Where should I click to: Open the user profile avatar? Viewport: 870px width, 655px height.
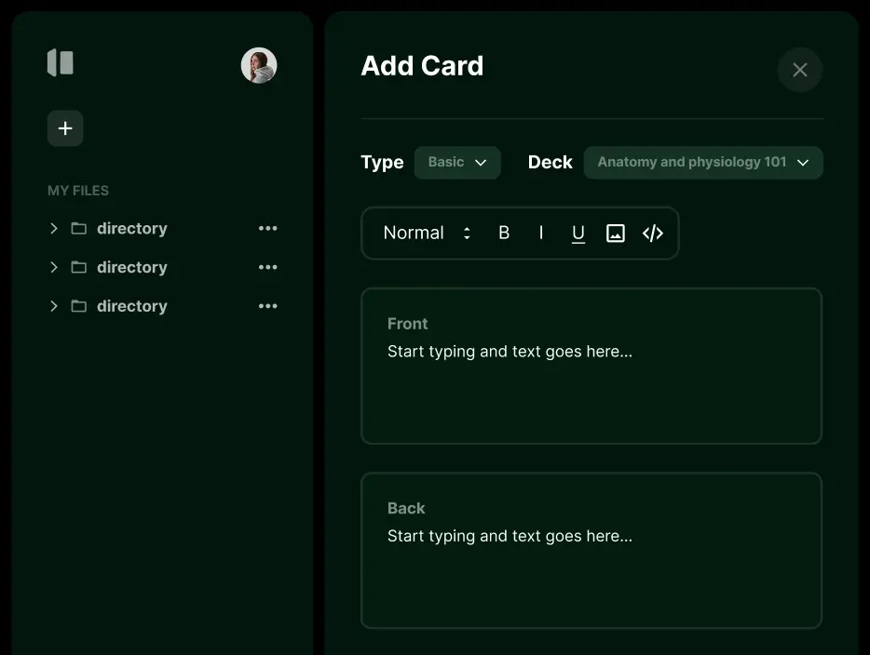point(259,66)
